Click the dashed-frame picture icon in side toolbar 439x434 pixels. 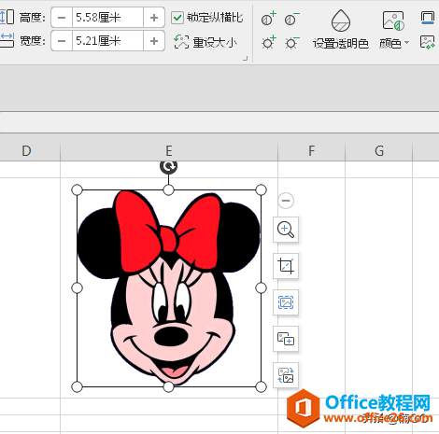[286, 302]
